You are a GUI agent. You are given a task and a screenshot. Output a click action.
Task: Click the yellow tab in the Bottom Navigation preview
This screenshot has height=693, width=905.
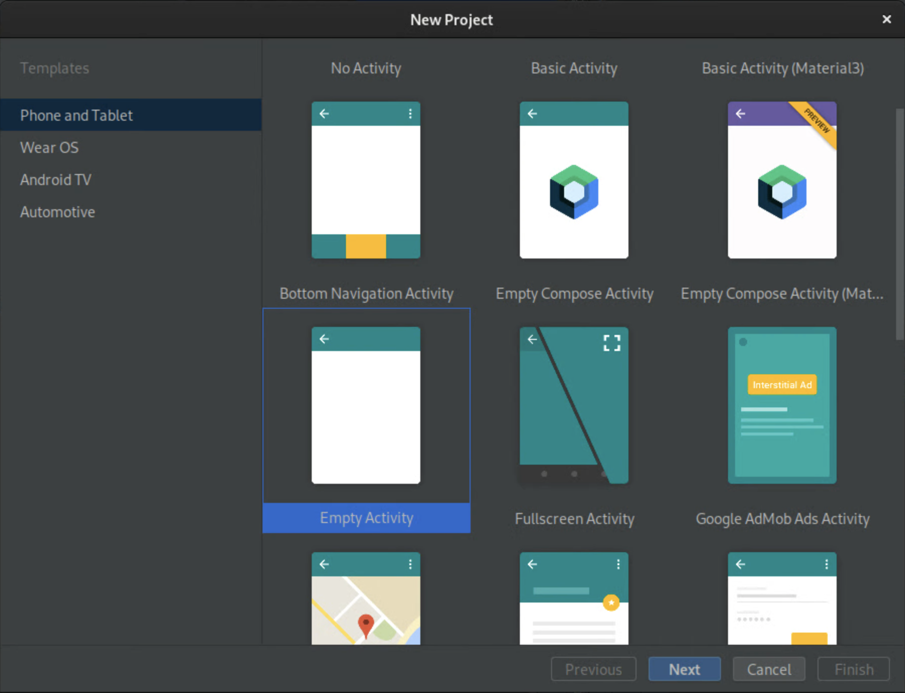point(366,246)
